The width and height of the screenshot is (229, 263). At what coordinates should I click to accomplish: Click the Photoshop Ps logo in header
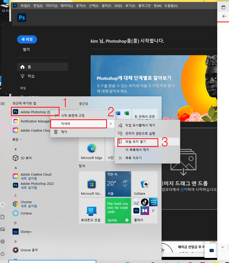[22, 18]
